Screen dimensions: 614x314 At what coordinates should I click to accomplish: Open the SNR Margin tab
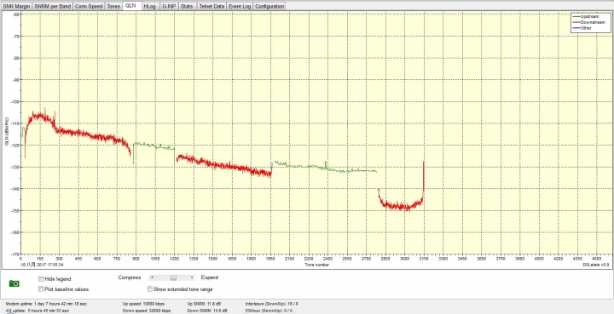(16, 6)
